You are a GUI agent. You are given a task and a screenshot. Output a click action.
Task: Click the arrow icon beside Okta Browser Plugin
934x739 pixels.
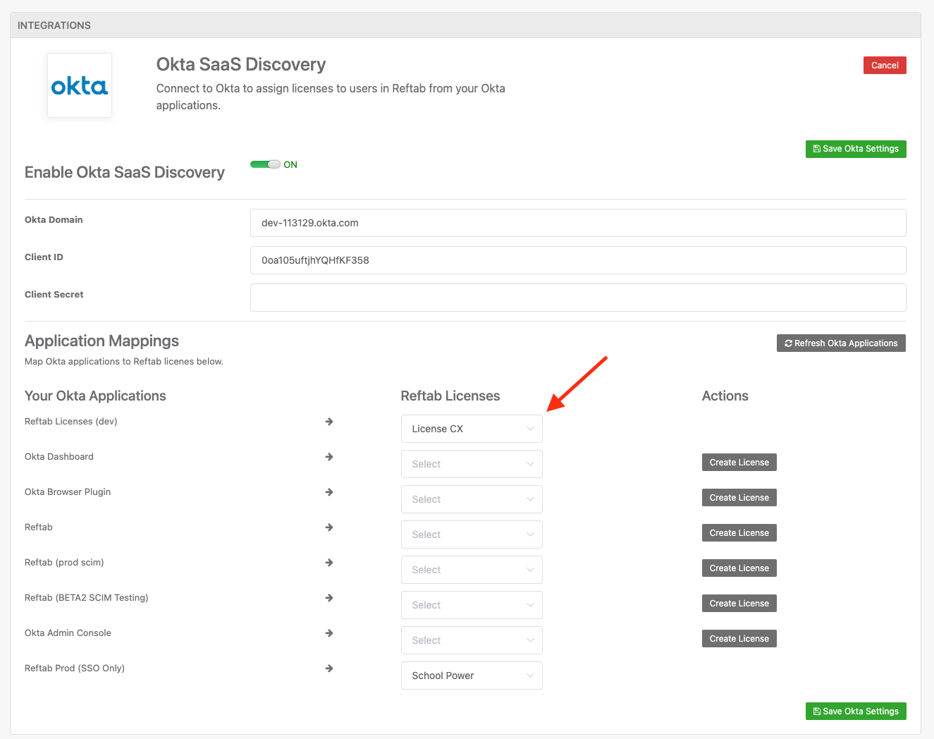[329, 492]
